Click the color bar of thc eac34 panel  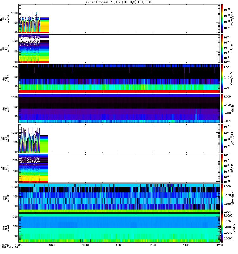222,138
